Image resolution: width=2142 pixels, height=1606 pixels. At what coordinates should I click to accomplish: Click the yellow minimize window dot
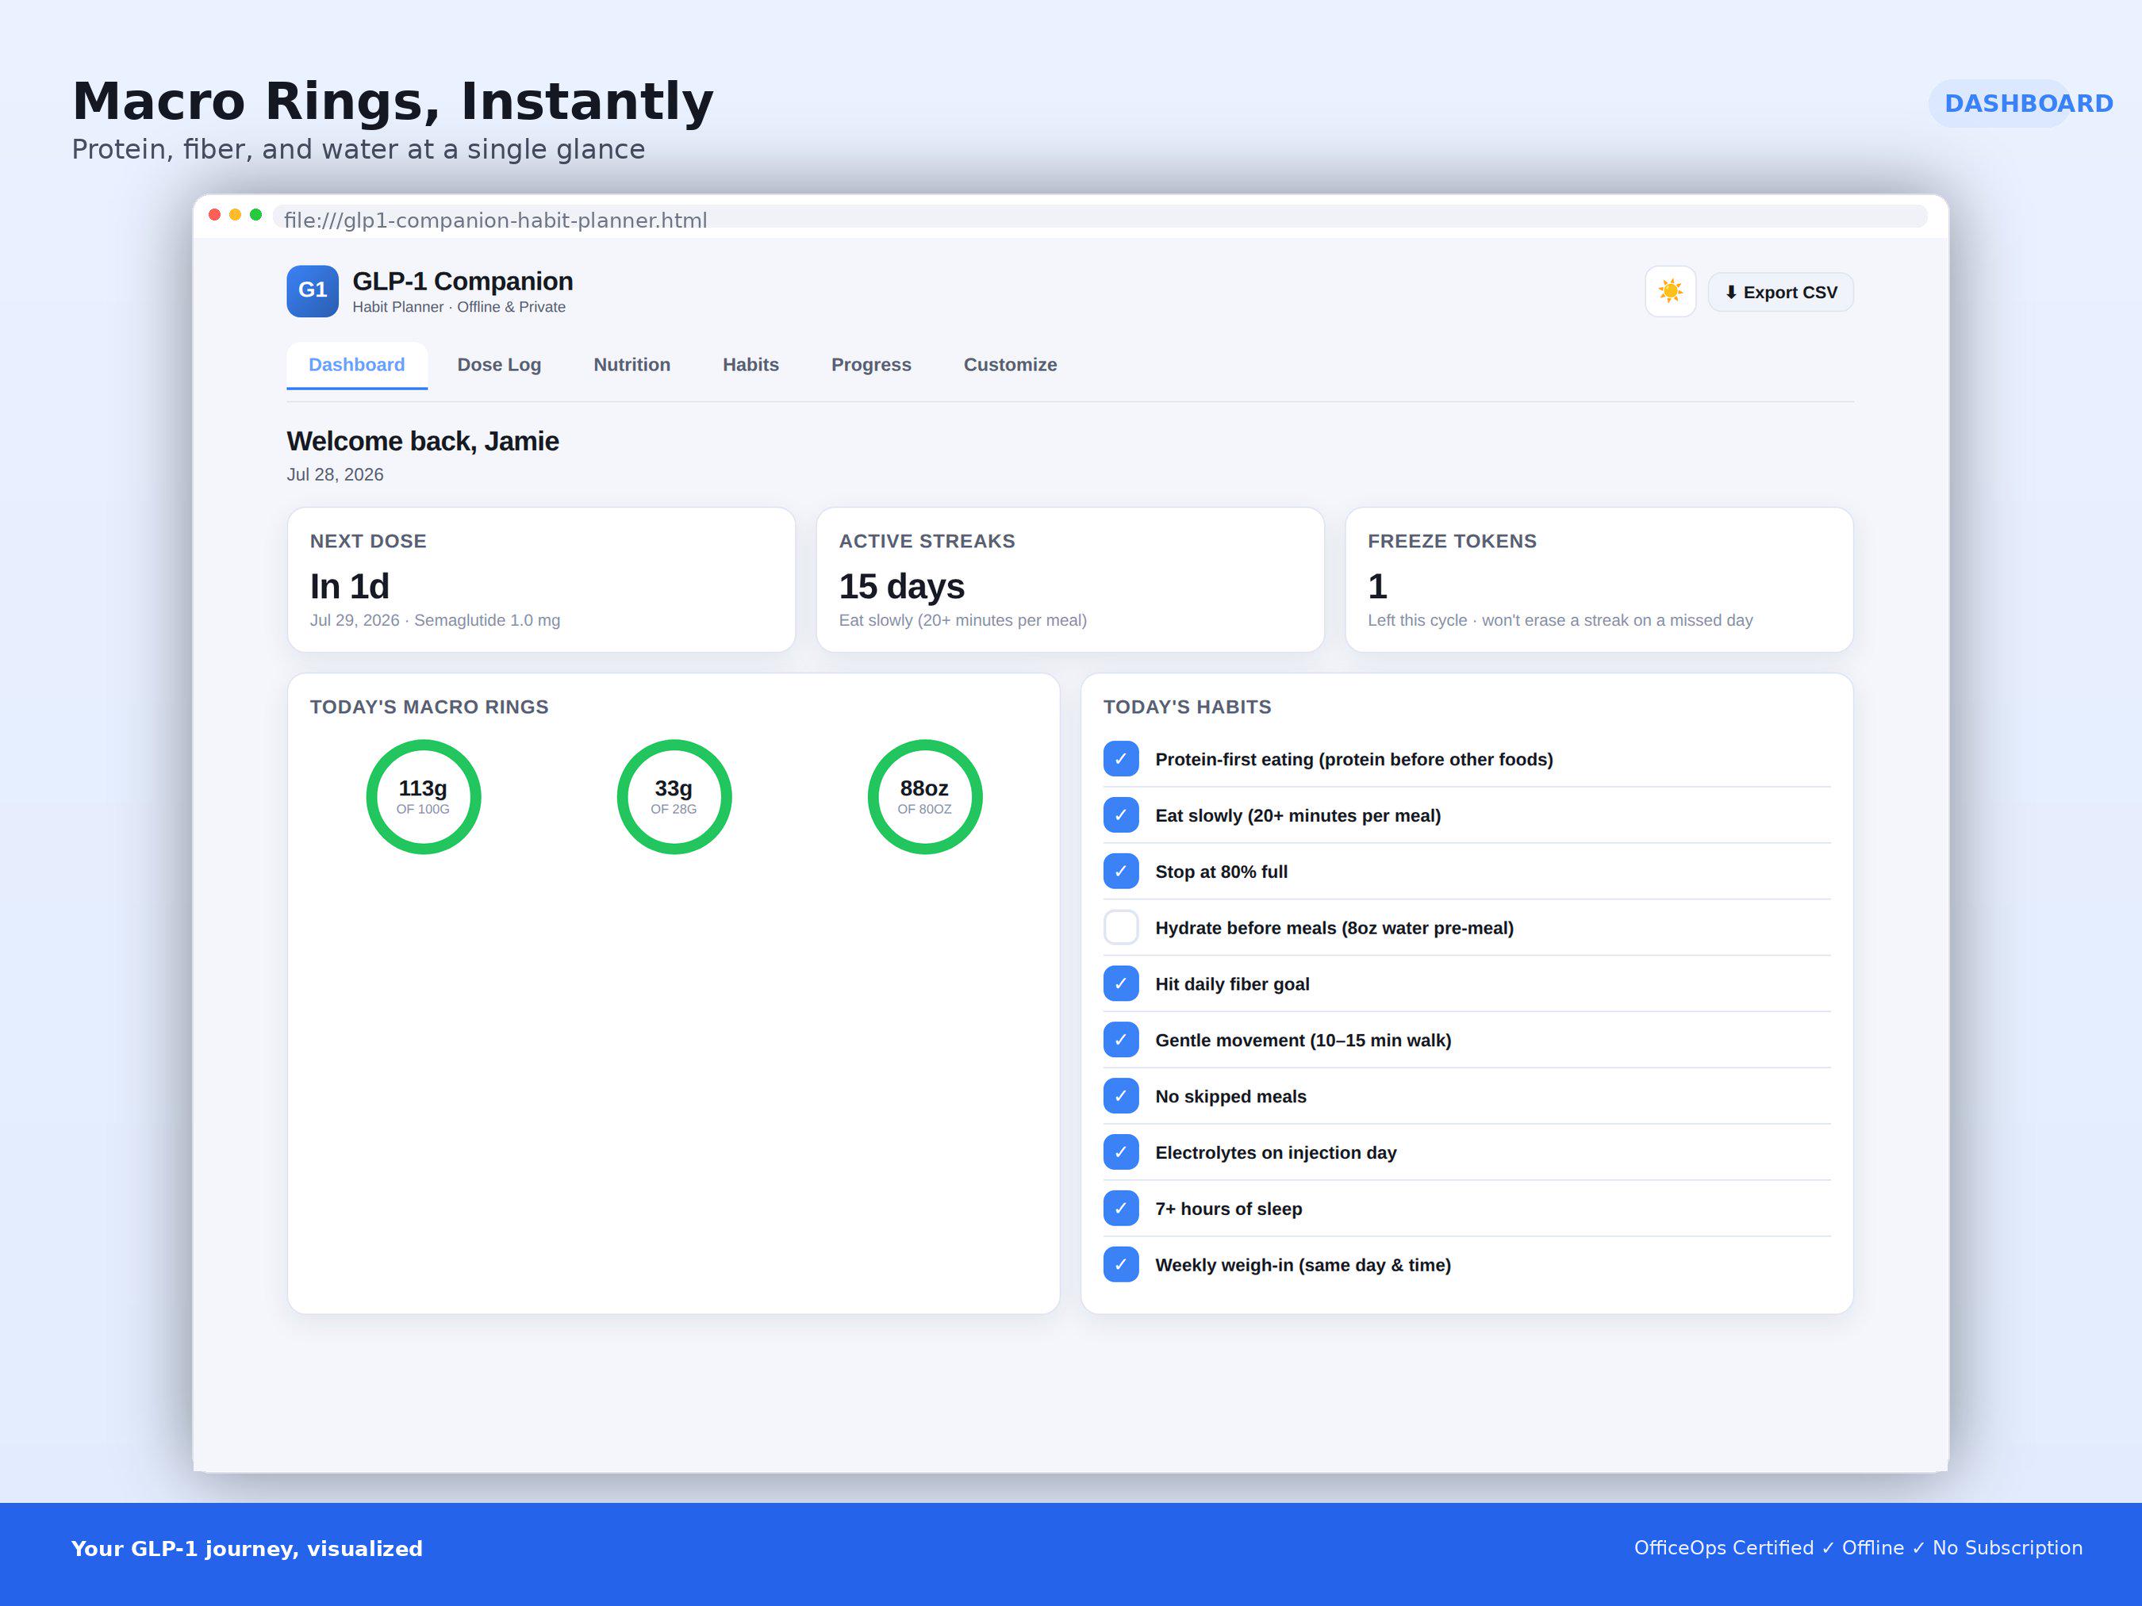(x=236, y=215)
